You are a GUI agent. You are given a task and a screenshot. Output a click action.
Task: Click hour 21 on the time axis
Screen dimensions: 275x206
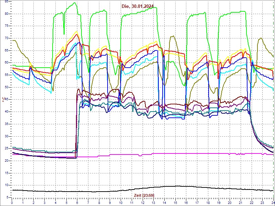click(241, 203)
